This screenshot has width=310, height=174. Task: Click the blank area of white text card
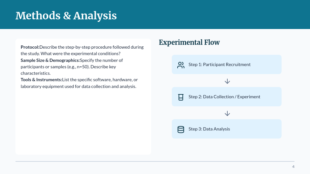pos(83,122)
